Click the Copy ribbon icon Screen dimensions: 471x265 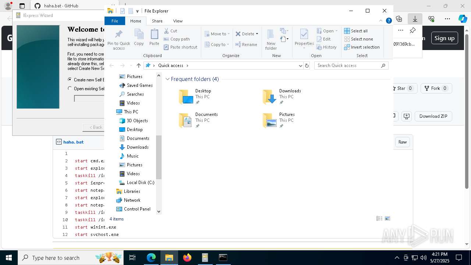tap(139, 37)
